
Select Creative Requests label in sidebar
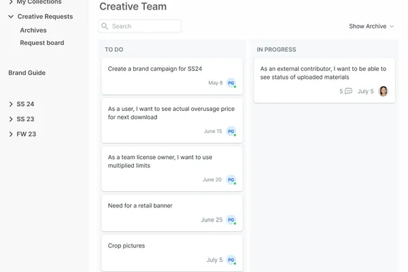45,16
